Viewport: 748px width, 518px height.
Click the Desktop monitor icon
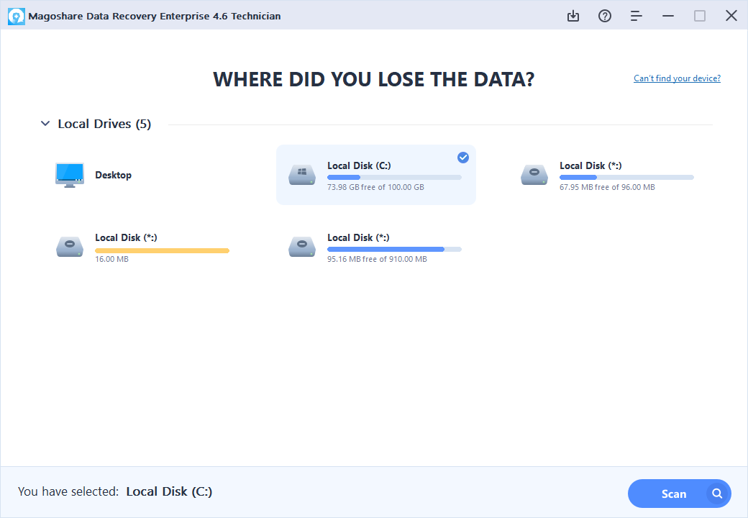click(69, 174)
